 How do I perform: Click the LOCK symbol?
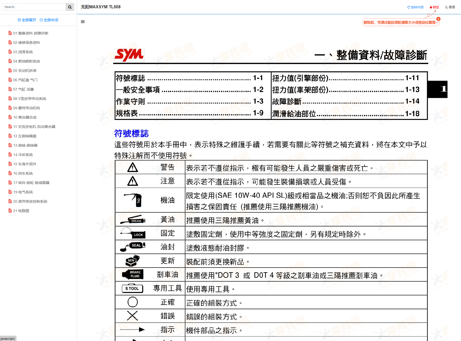[133, 233]
